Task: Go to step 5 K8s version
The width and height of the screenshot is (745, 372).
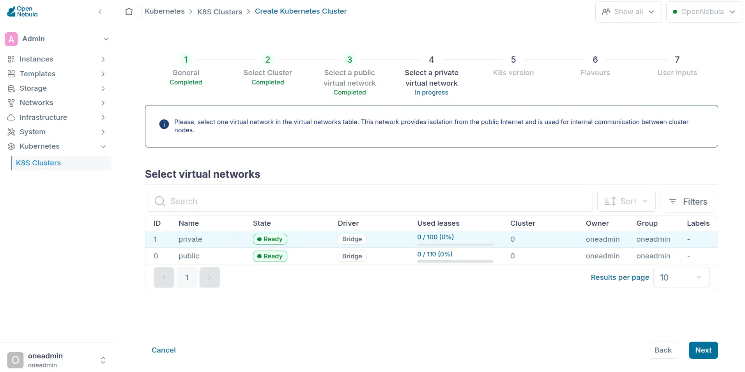Action: [x=513, y=66]
